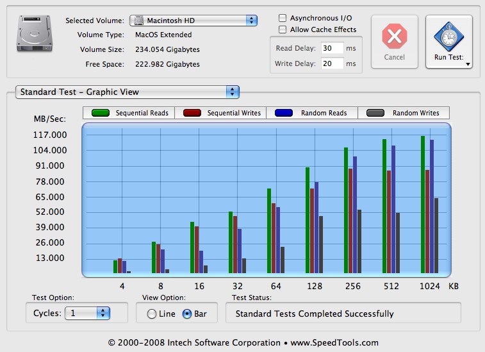Click the 117.000 axis label
Screen dimensions: 485x352
tap(50, 135)
